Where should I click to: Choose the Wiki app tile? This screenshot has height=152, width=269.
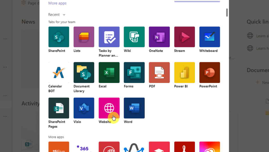click(x=134, y=37)
